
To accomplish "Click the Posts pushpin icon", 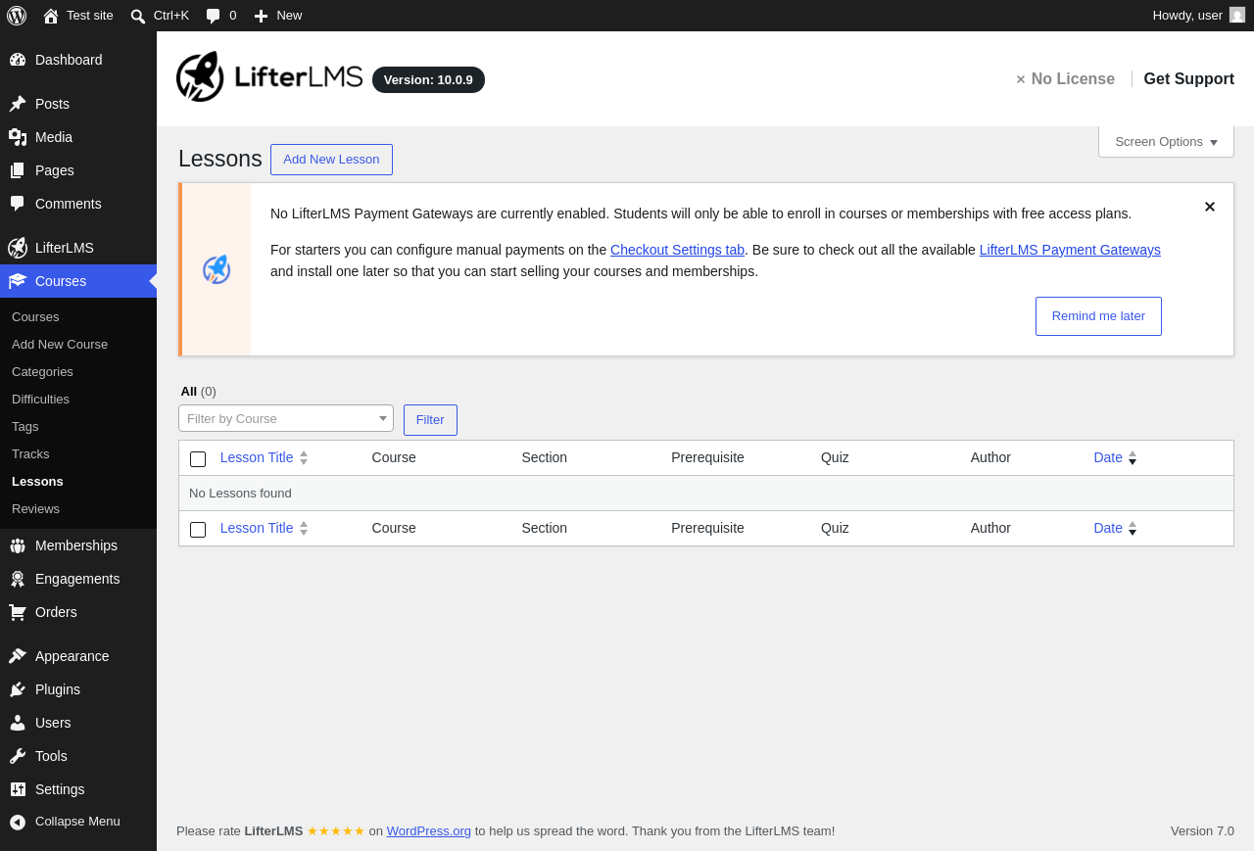I will click(18, 104).
